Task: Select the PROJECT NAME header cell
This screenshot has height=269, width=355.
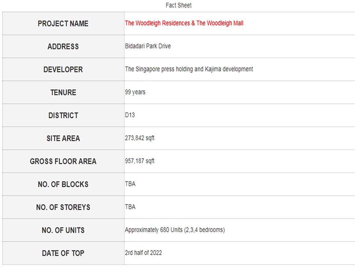Action: pyautogui.click(x=63, y=24)
